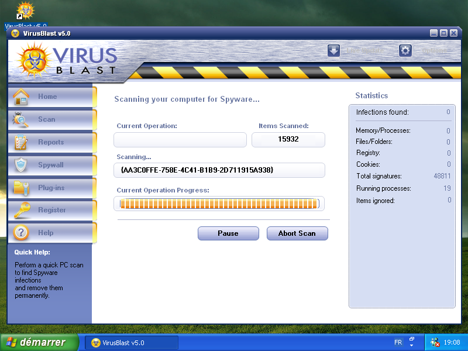Screen dimensions: 468x351
Task: Click the Scanning GUID path field
Action: click(x=219, y=170)
